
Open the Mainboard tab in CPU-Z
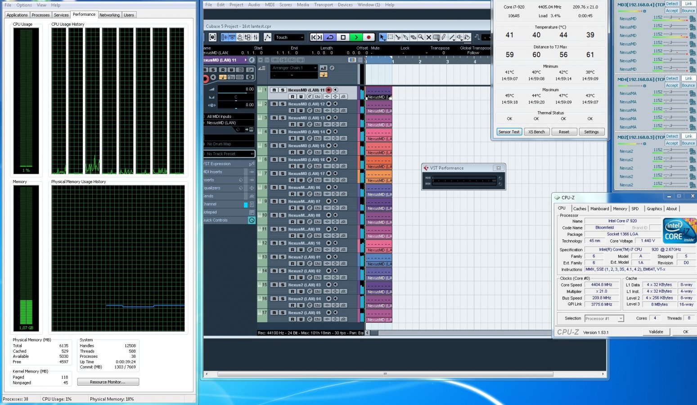(599, 209)
